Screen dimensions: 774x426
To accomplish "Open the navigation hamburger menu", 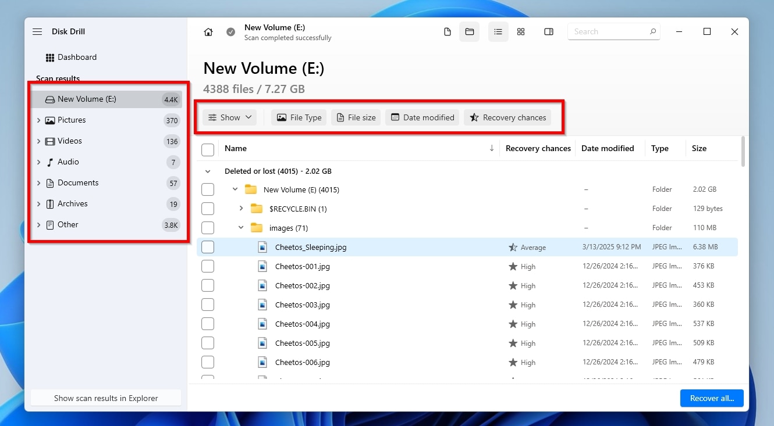I will [37, 31].
